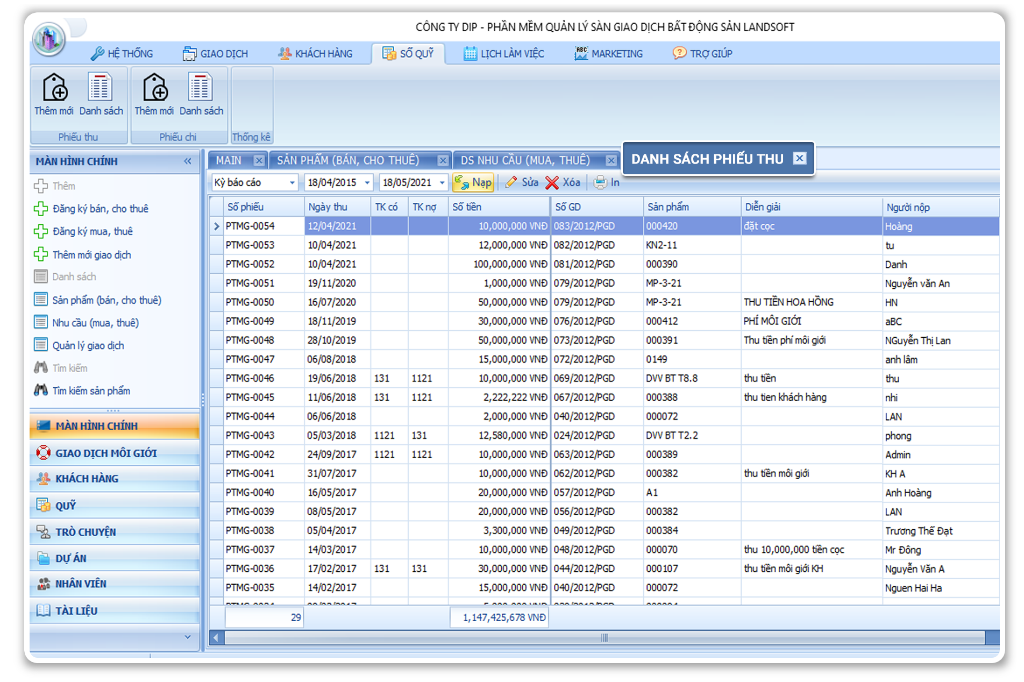1024x682 pixels.
Task: Click the red Xóa delete button
Action: coord(563,183)
